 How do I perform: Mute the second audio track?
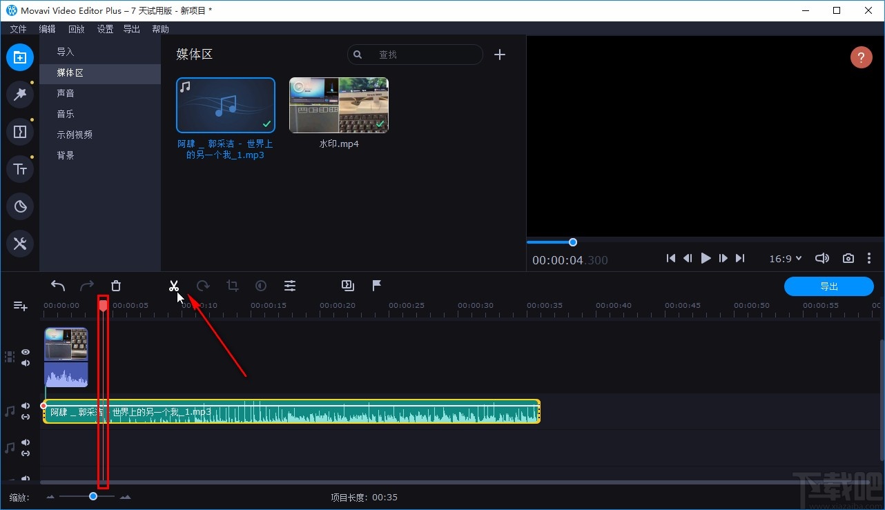click(x=26, y=442)
